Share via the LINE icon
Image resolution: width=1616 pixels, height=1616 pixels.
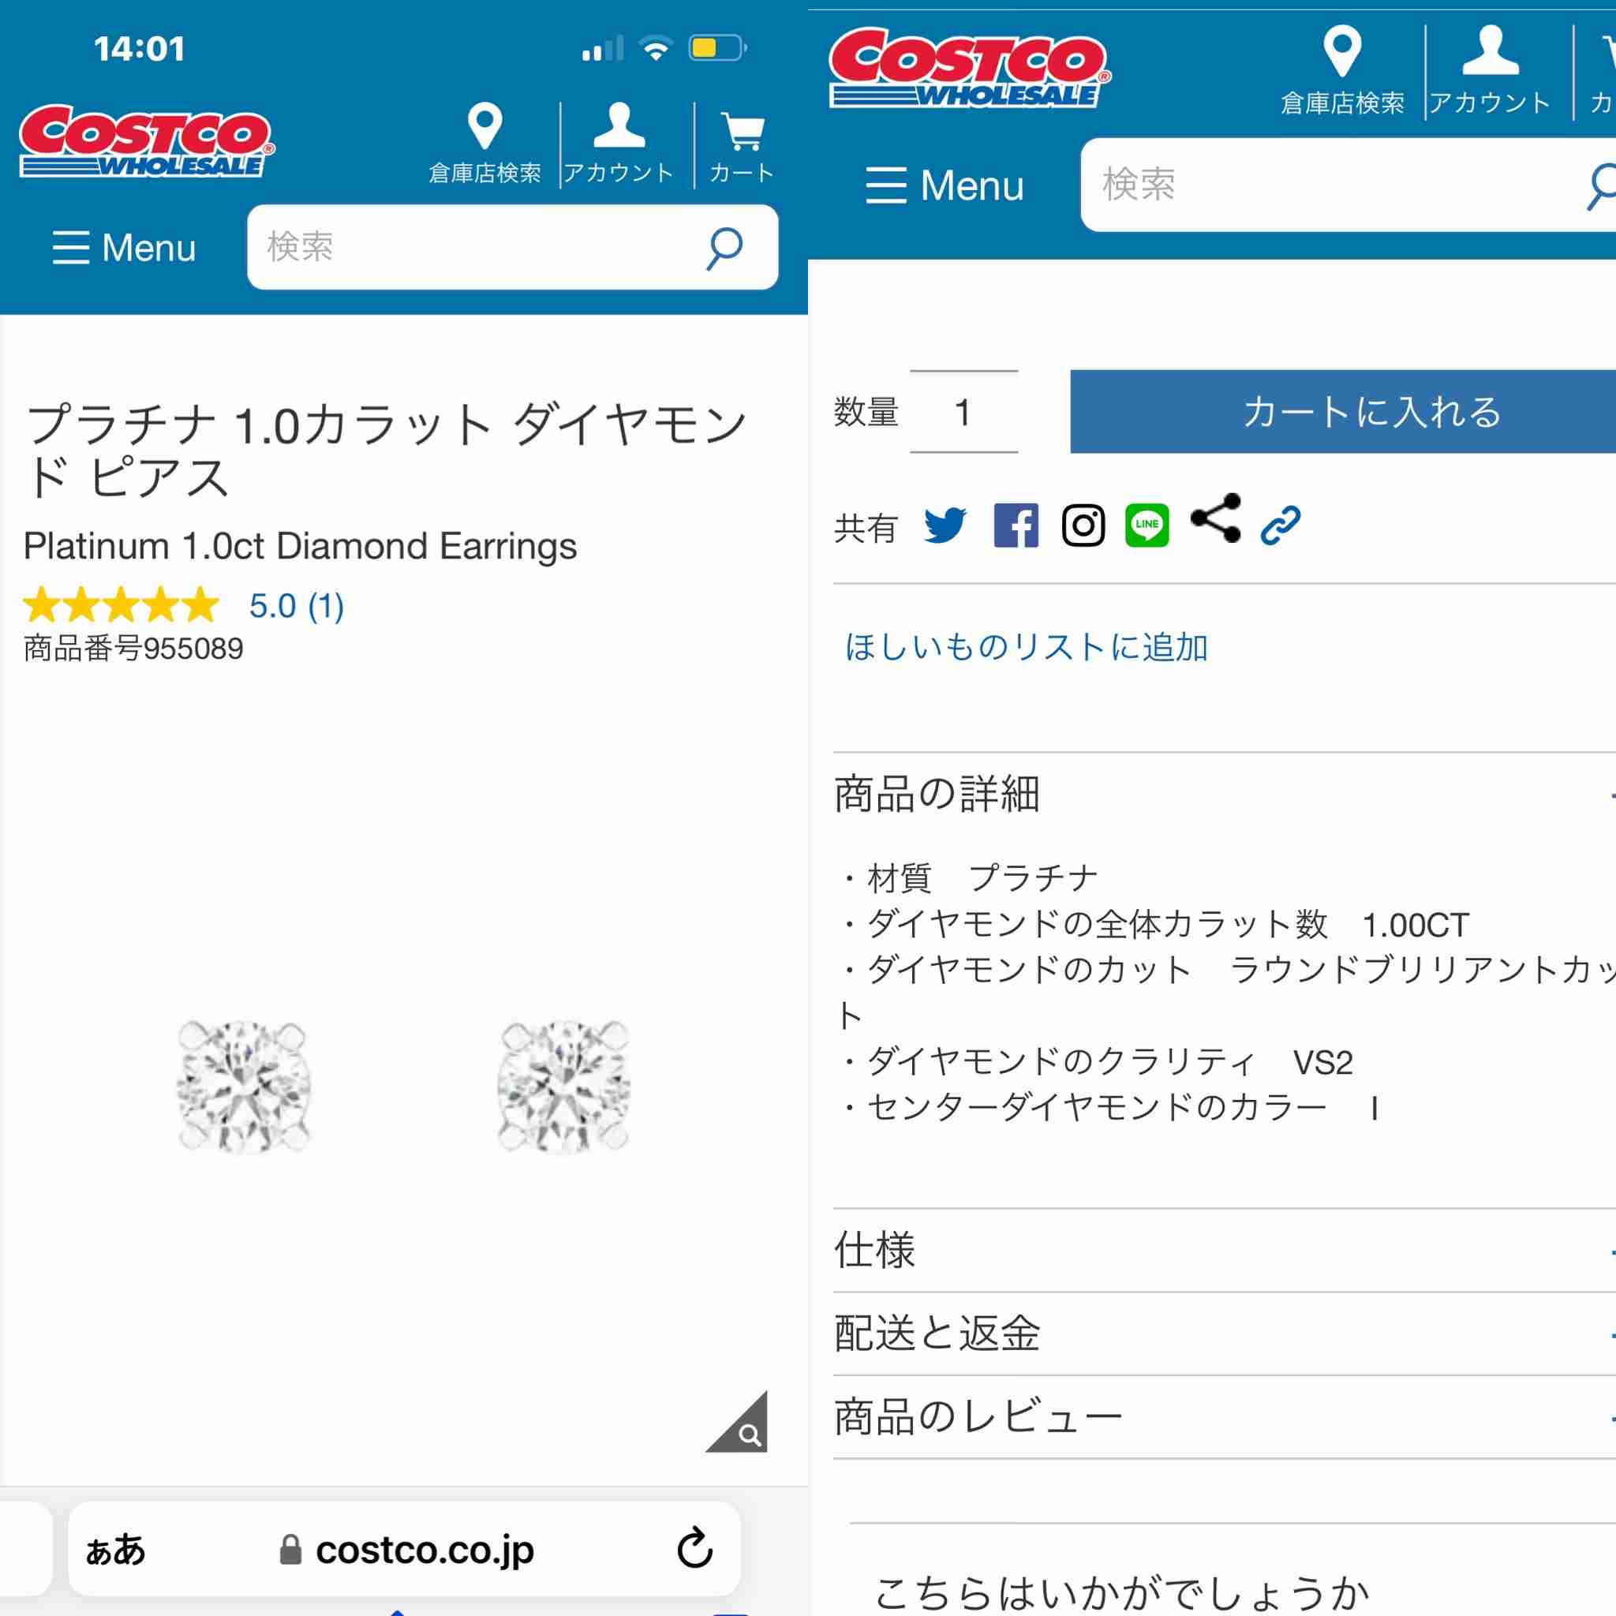coord(1147,526)
